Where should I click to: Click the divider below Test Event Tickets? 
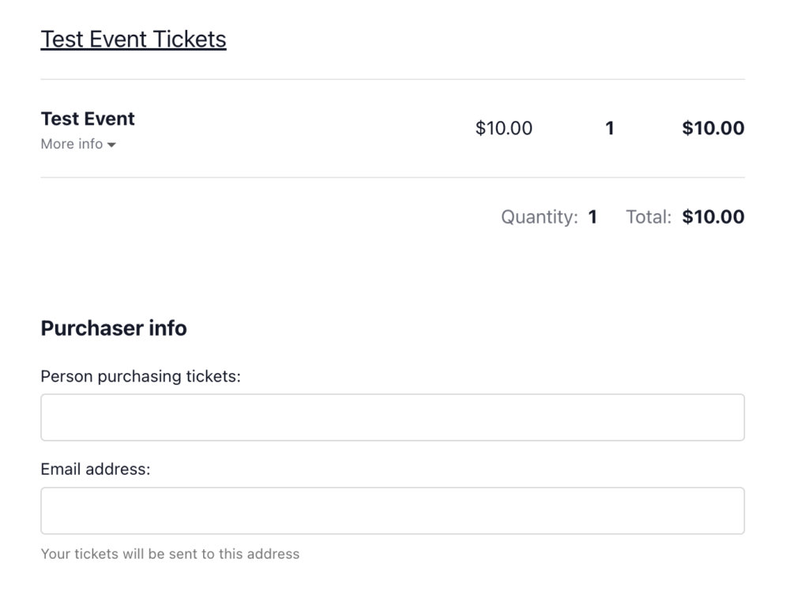point(393,77)
